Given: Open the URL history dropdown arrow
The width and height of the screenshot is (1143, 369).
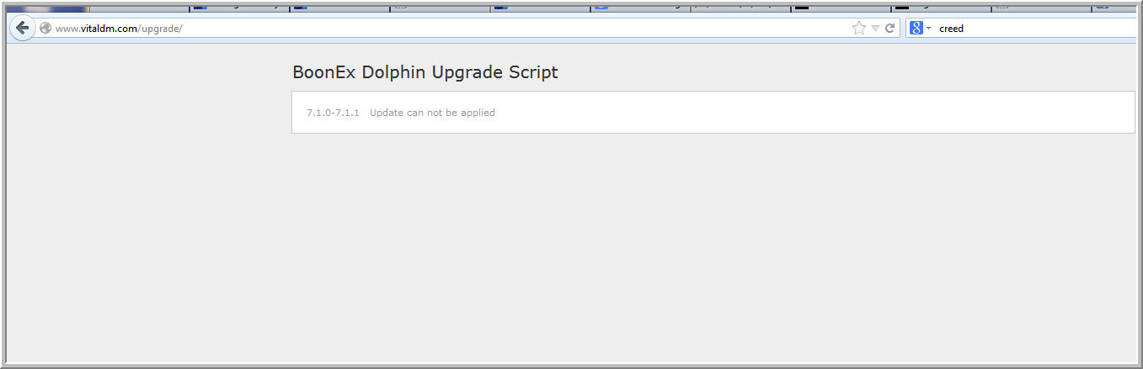Looking at the screenshot, I should (875, 28).
